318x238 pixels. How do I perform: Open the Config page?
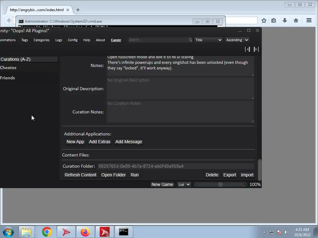[x=73, y=40]
